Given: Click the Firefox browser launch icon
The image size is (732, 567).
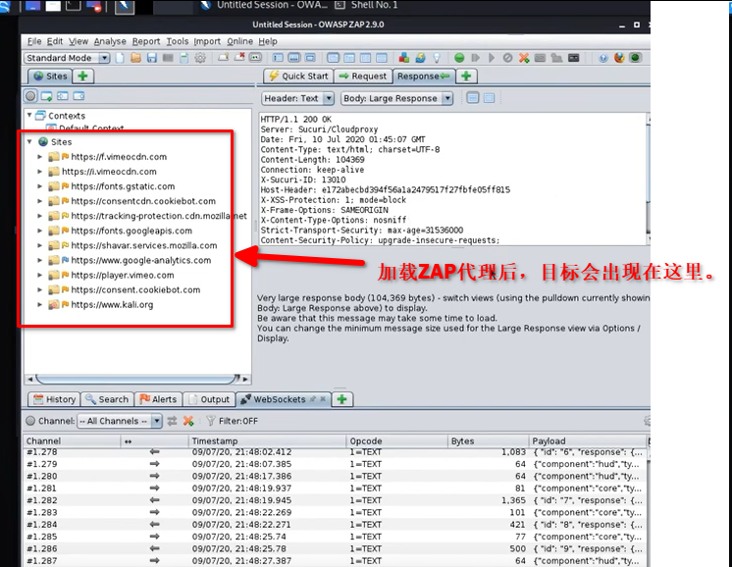Looking at the screenshot, I should coord(619,58).
